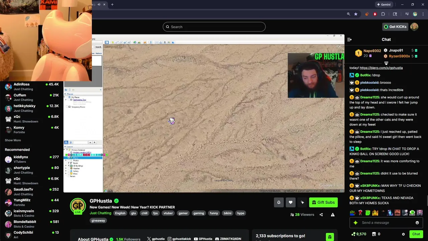
Task: Select the gta tag
Action: point(133,213)
